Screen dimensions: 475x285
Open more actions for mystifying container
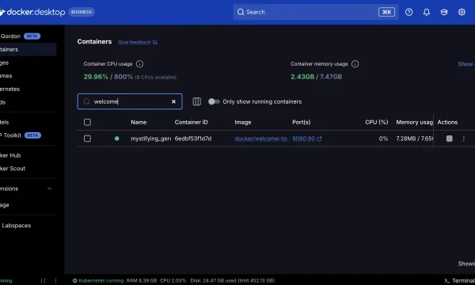(x=463, y=139)
